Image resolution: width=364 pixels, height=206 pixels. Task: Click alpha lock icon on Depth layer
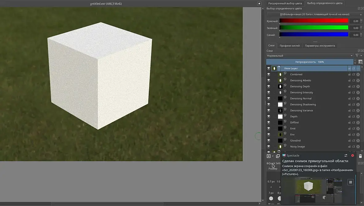tap(354, 117)
